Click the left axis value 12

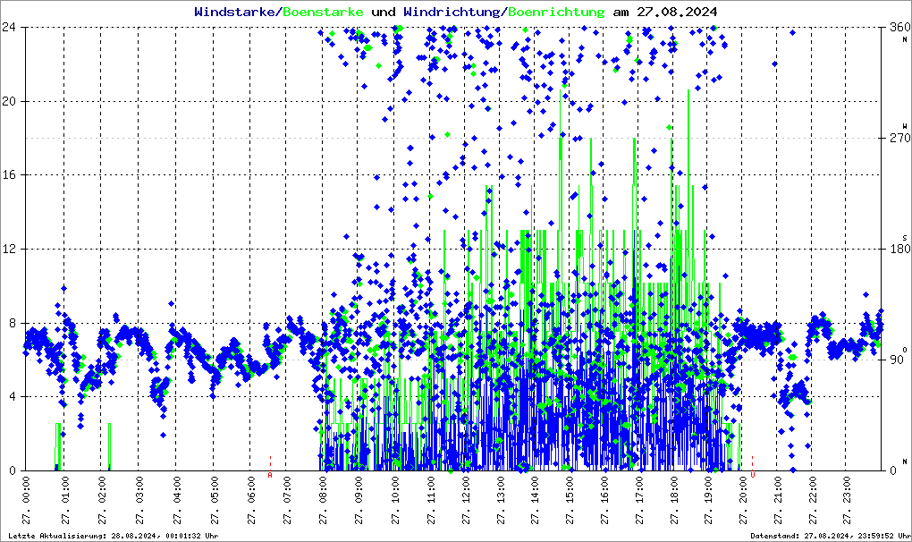point(9,249)
